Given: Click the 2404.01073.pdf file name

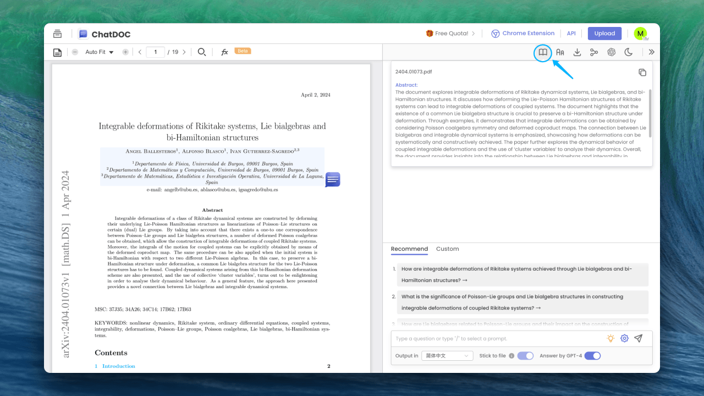Looking at the screenshot, I should point(414,72).
